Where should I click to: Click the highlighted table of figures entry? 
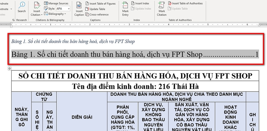(x=135, y=54)
